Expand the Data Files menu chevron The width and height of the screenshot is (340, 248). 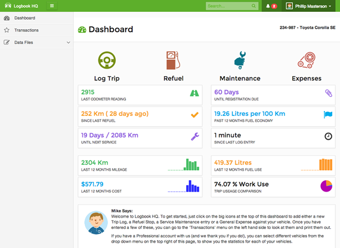pyautogui.click(x=69, y=43)
